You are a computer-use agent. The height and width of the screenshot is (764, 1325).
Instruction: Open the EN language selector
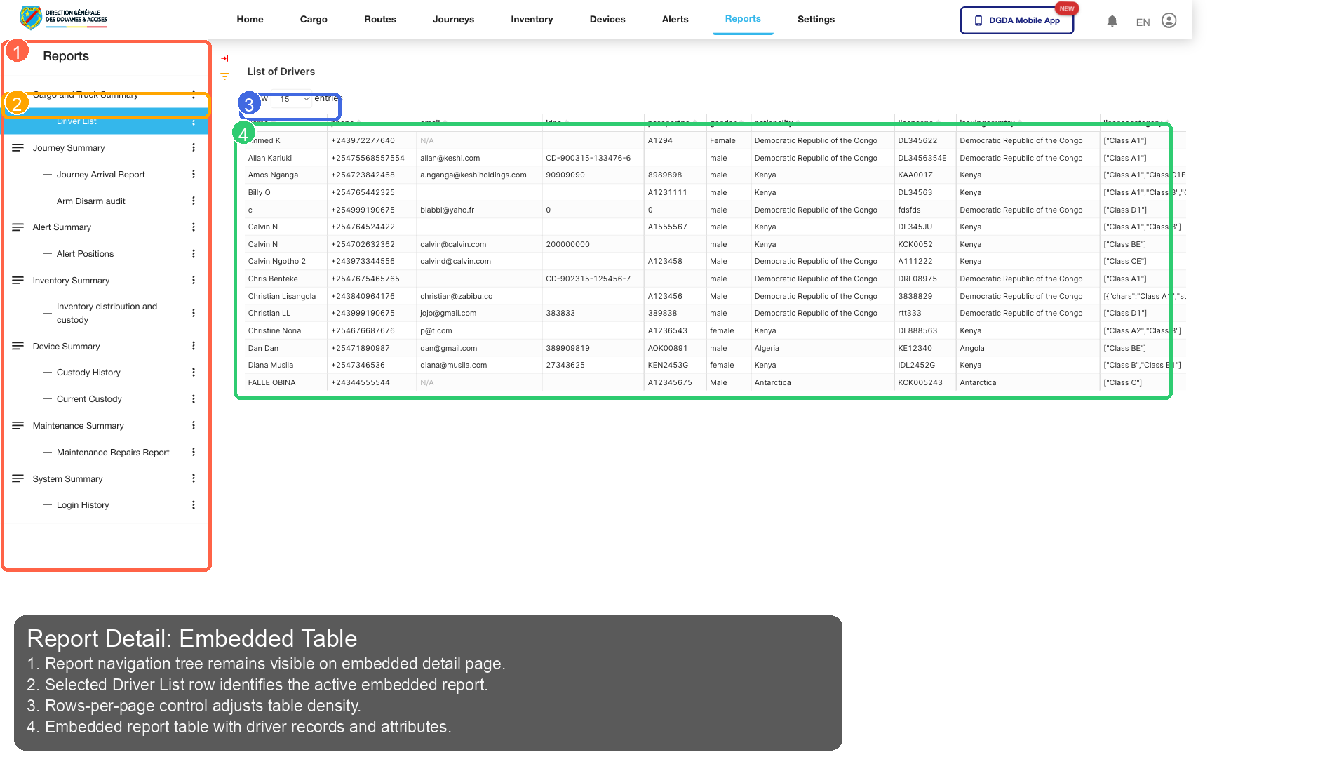tap(1143, 22)
